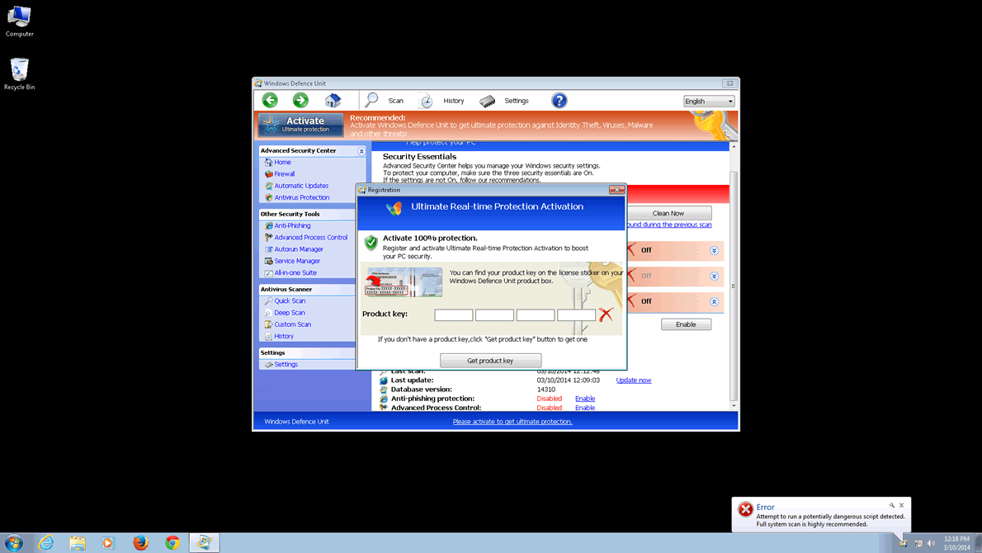Screen dimensions: 982x553
Task: Open the home shield icon in toolbar
Action: (333, 101)
